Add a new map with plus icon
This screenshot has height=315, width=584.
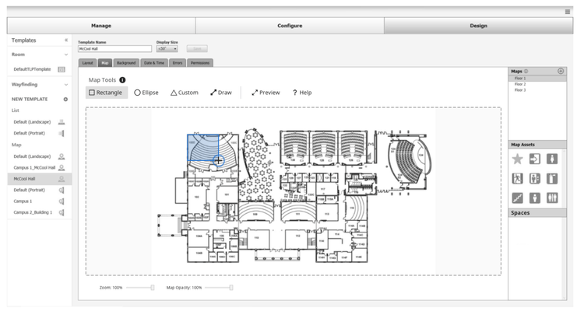pos(561,71)
